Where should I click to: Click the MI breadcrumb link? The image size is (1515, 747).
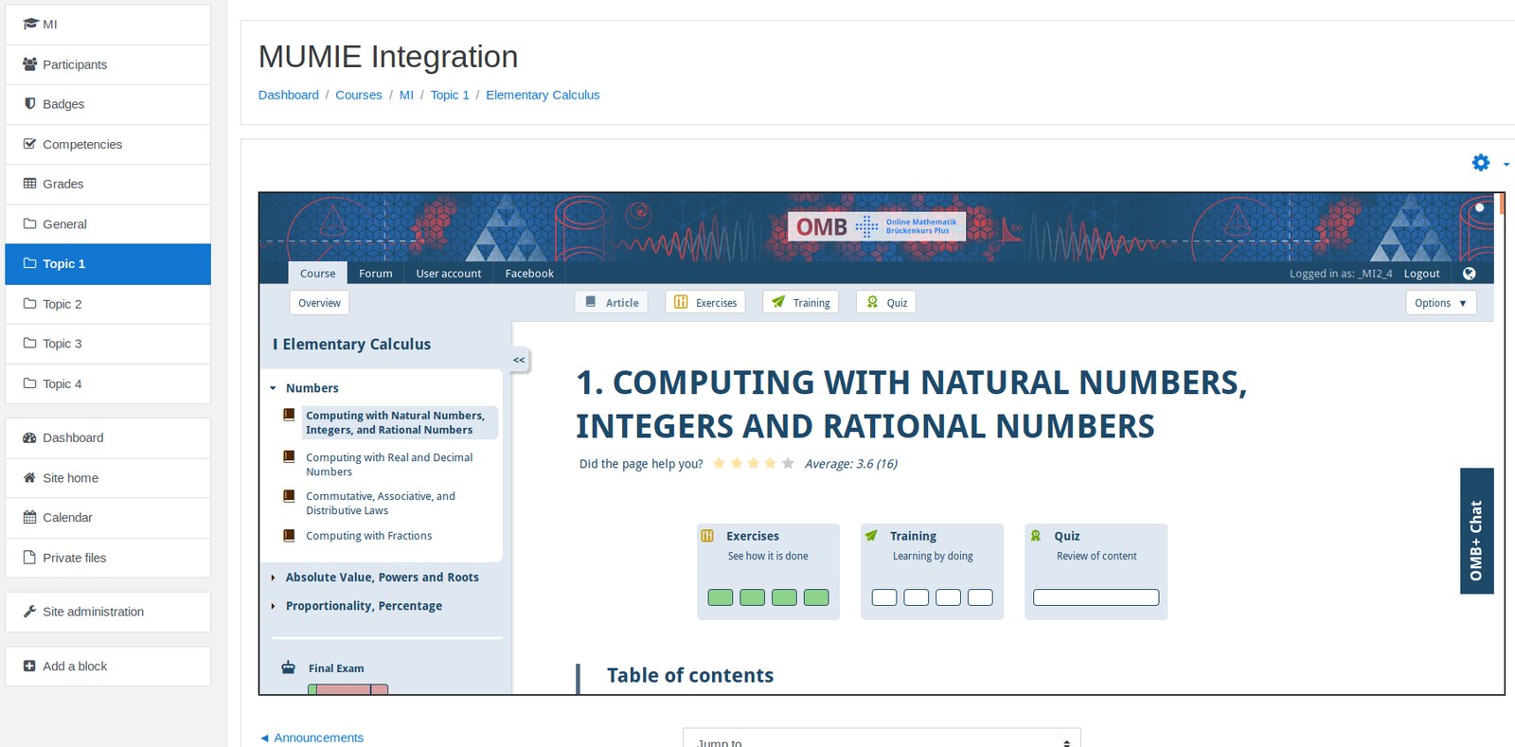point(406,95)
